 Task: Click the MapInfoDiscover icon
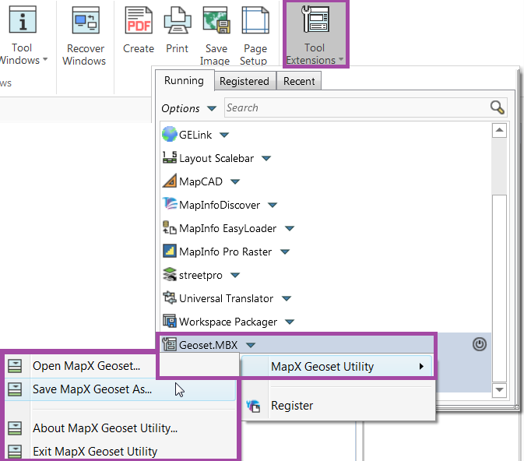[170, 204]
